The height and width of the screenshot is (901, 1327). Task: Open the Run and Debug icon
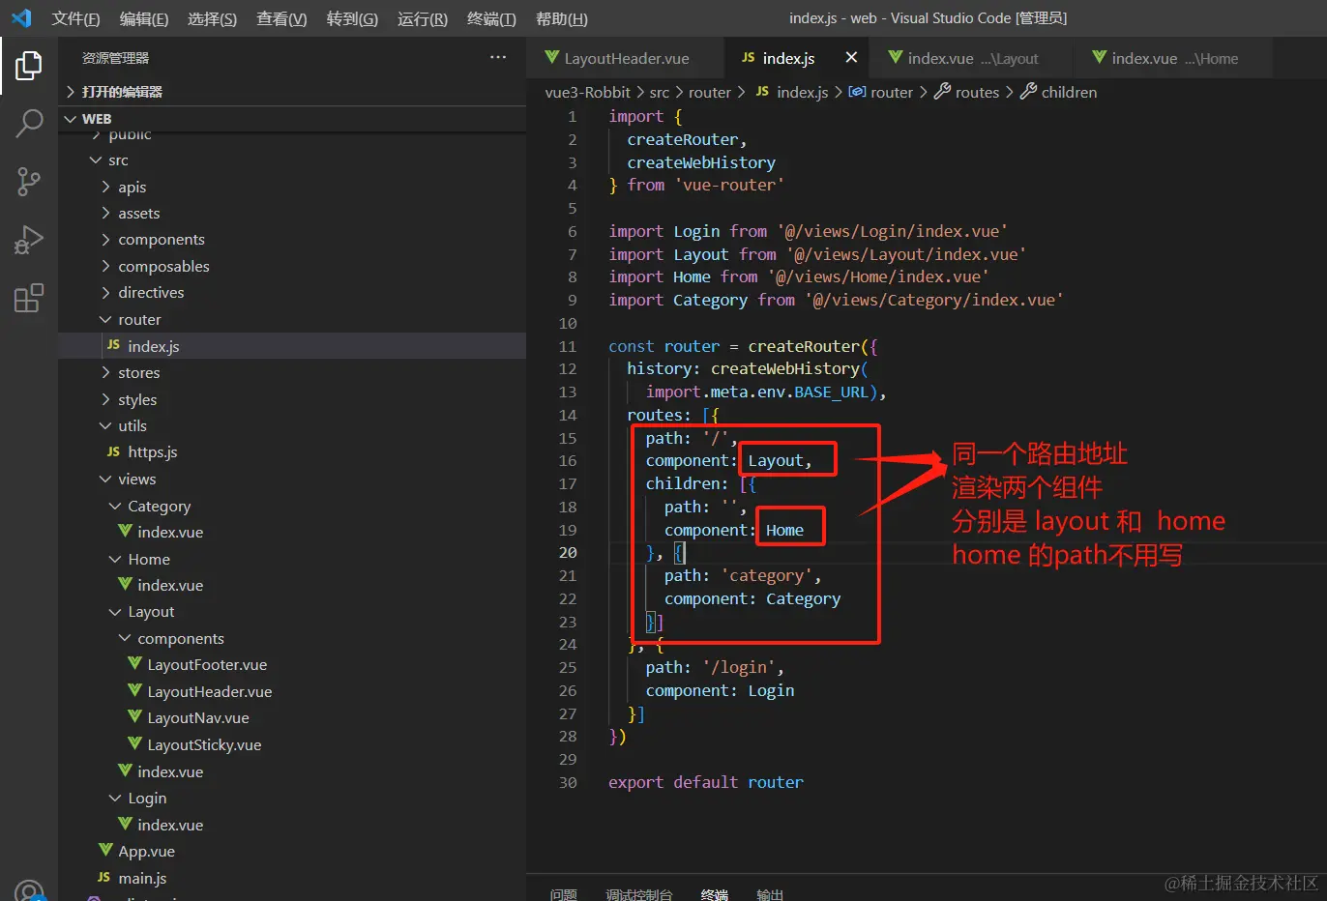click(x=29, y=240)
